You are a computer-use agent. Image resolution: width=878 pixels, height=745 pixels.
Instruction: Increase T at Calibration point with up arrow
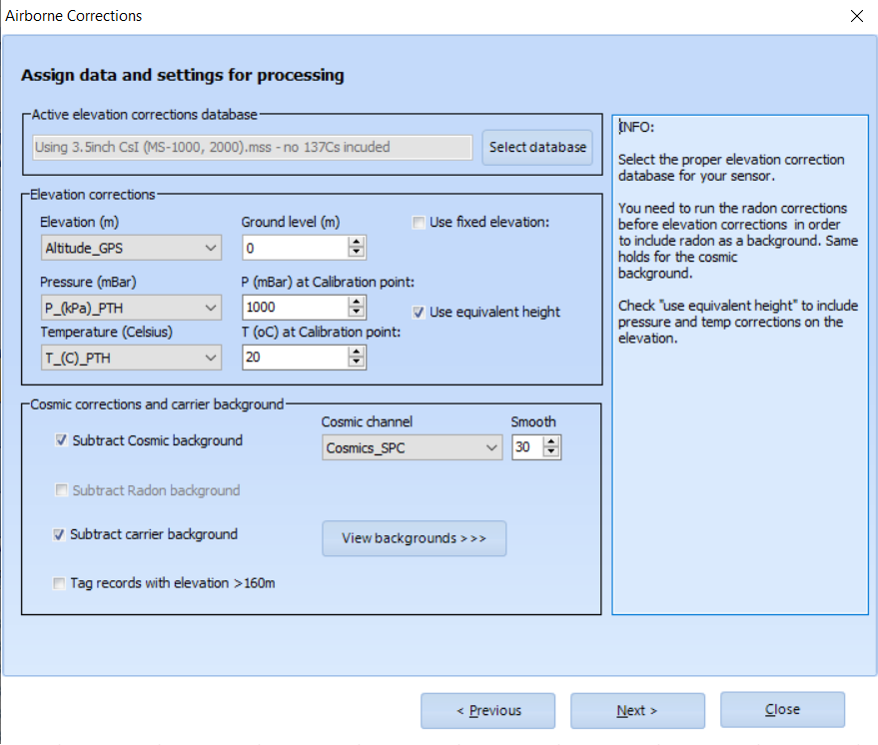356,353
